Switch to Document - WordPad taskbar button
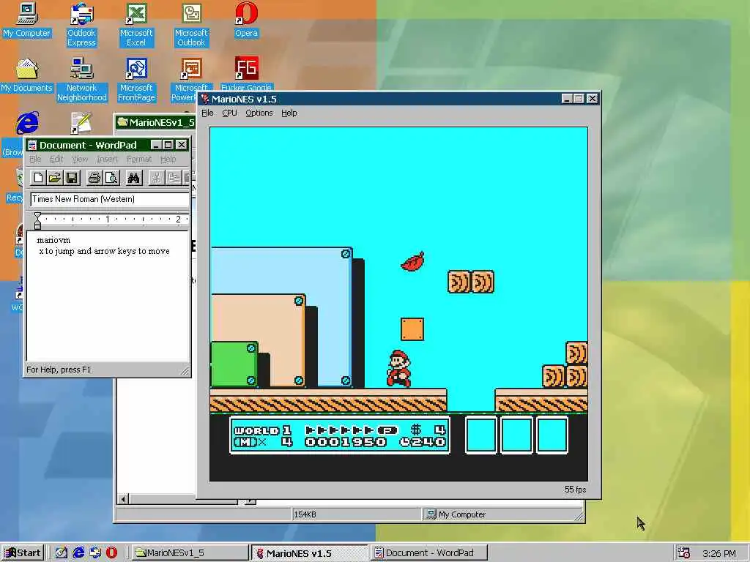750x562 pixels. 428,553
